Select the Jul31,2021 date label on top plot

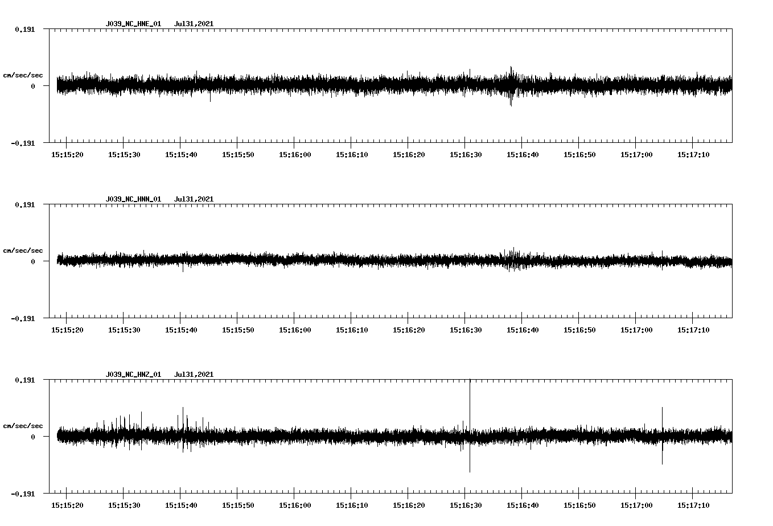click(194, 24)
